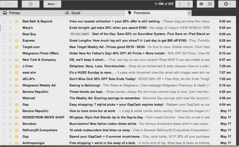Screen dimensions: 239x147
Task: Select the Express email checkbox
Action: pos(4,41)
